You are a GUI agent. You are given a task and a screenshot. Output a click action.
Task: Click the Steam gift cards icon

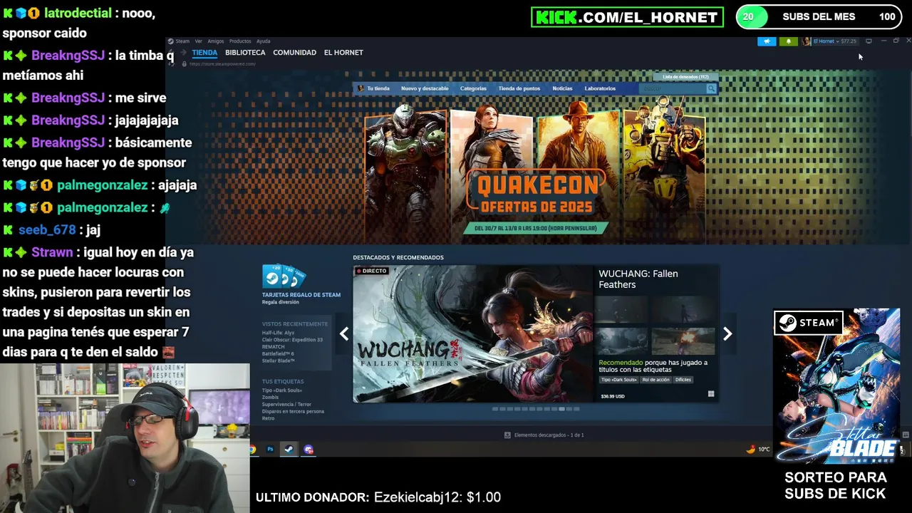(284, 276)
